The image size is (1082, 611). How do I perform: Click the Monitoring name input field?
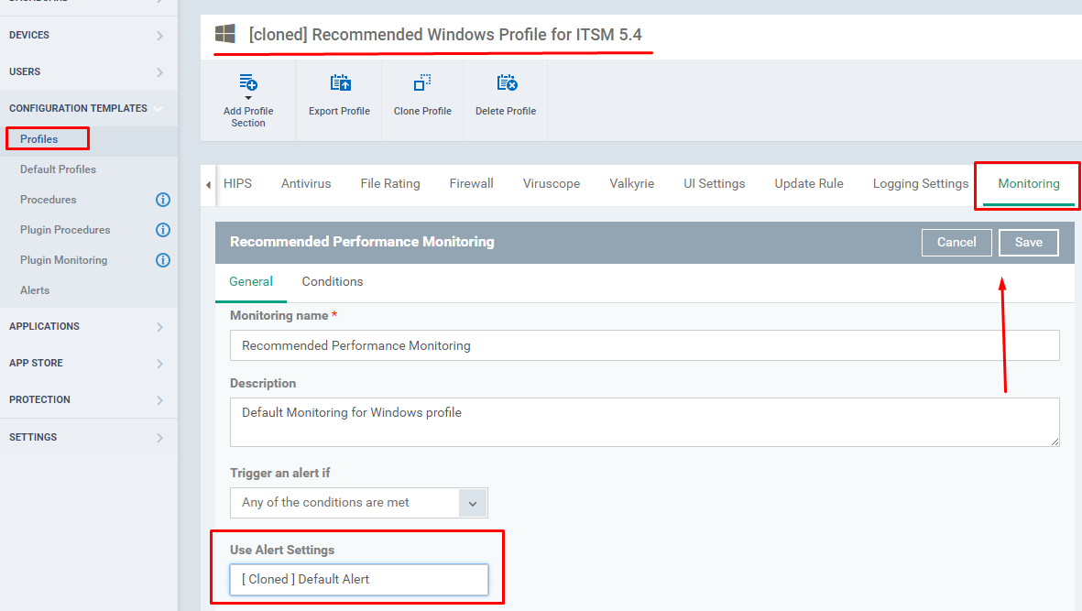[x=644, y=345]
